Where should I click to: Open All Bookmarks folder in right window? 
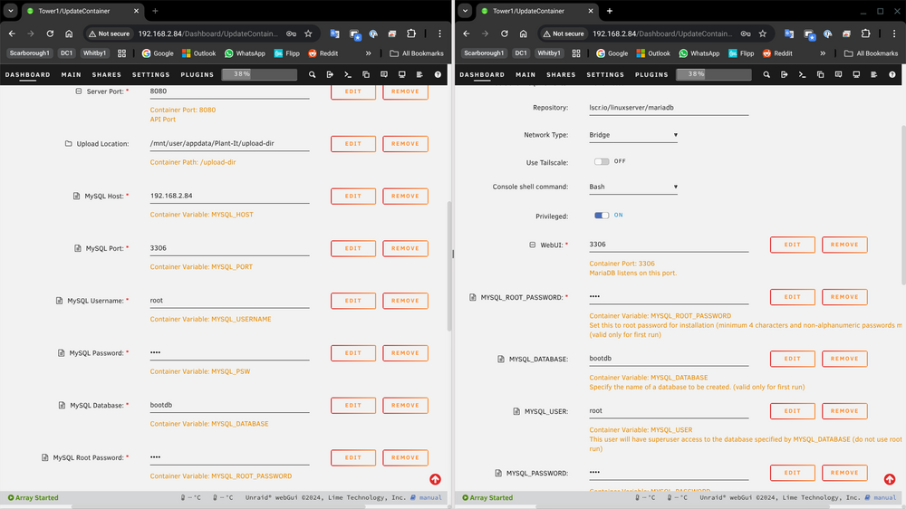(x=871, y=53)
